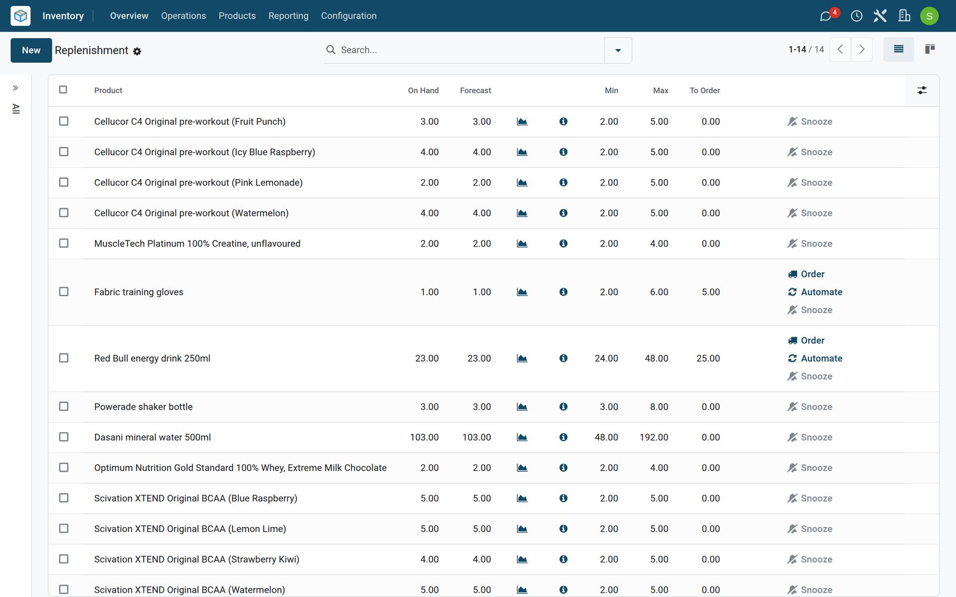Show forecast graph for Red Bull energy drink
Viewport: 956px width, 597px height.
coord(522,358)
